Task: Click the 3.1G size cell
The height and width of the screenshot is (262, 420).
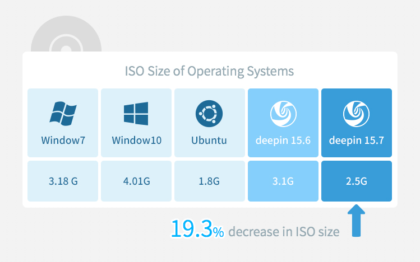Action: [x=283, y=181]
